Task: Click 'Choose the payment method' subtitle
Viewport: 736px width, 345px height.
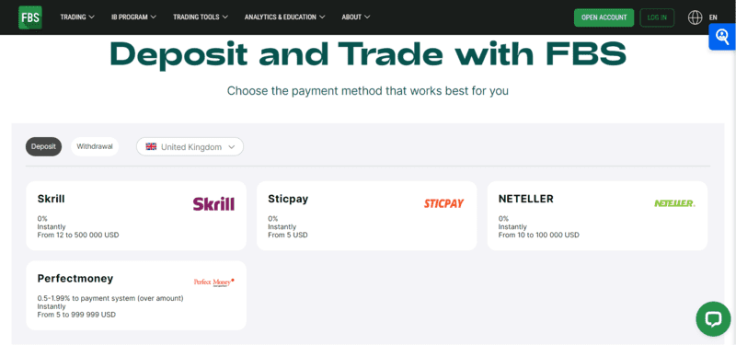Action: pyautogui.click(x=367, y=90)
